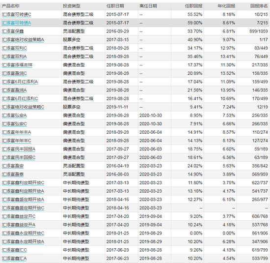
Task: Select return value 24.02%
Action: (195, 166)
